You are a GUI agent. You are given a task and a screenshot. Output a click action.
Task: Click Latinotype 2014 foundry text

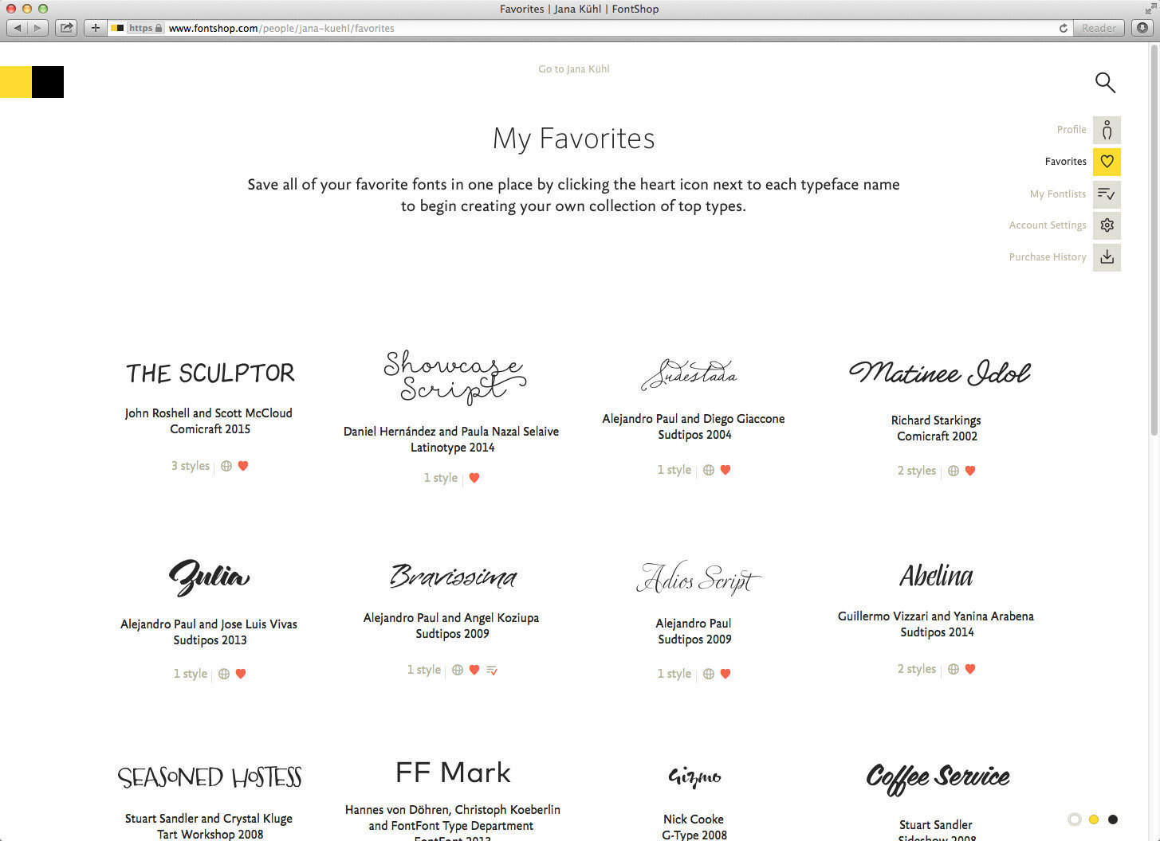(452, 448)
